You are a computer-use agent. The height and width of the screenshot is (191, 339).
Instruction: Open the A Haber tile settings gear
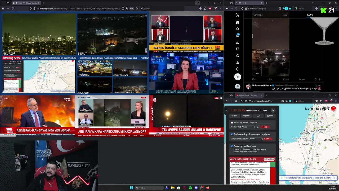(221, 98)
